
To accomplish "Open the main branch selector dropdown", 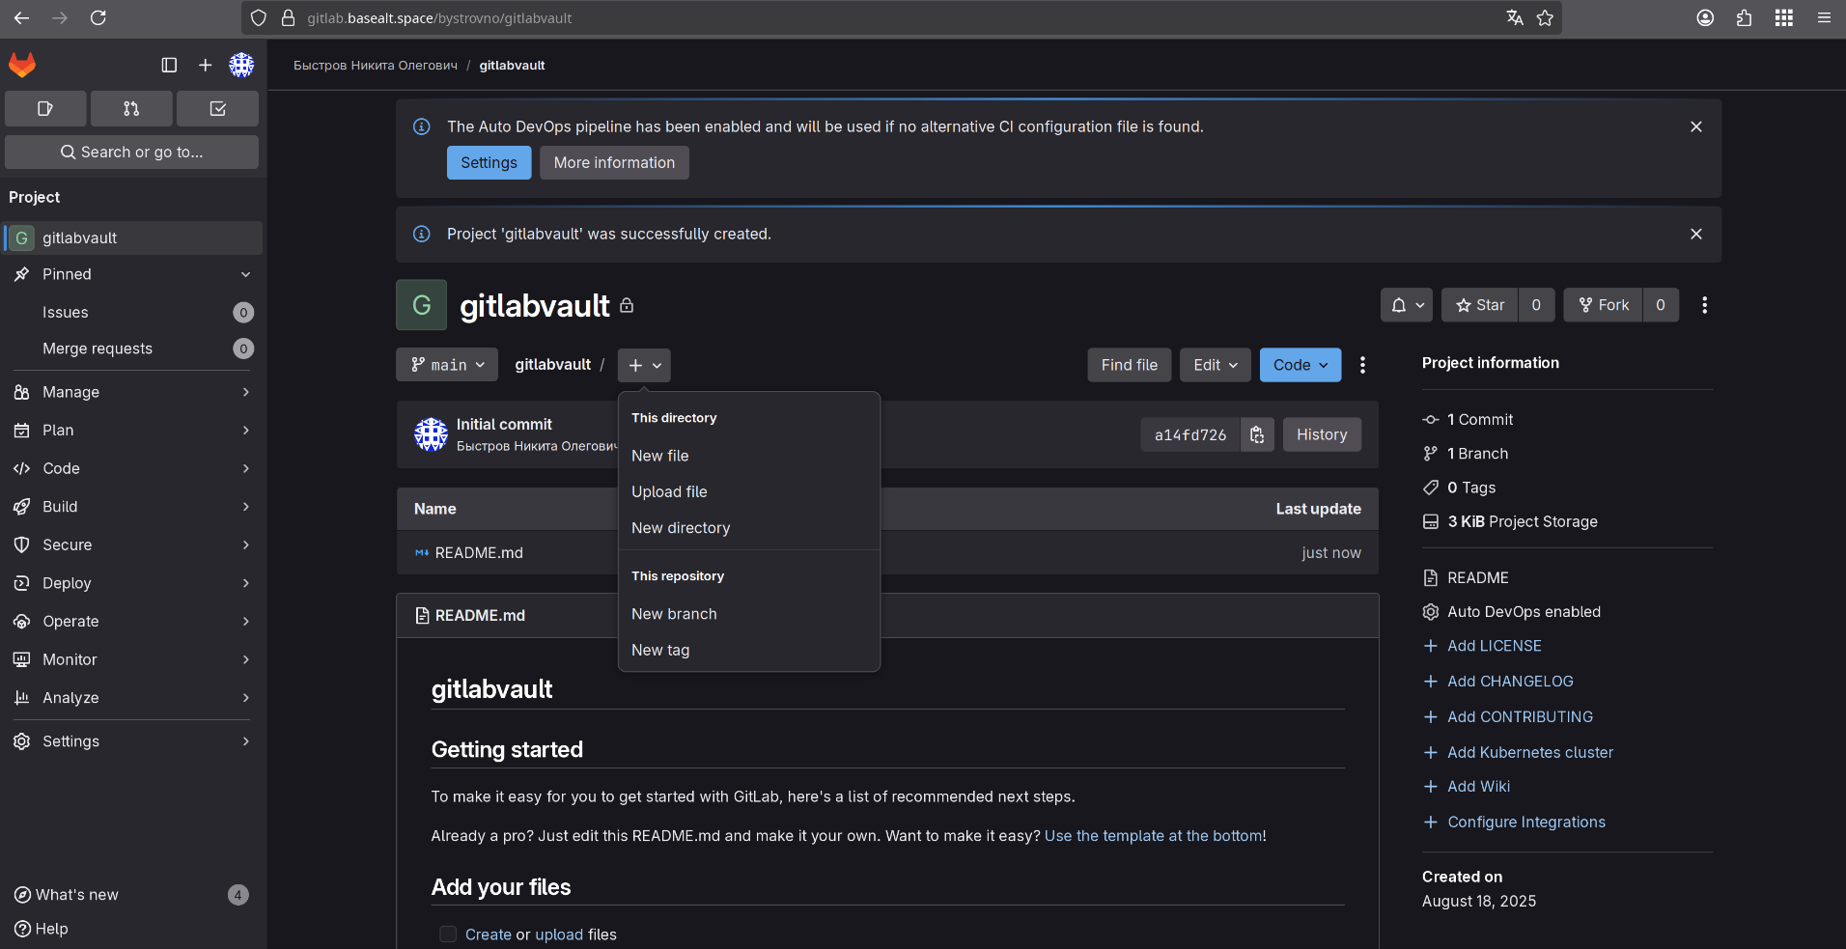I will (x=447, y=365).
